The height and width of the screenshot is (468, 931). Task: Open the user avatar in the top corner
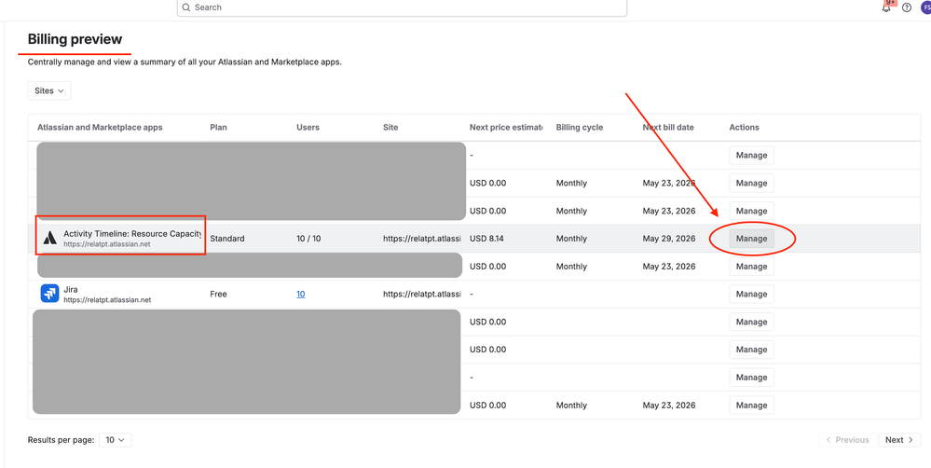(925, 7)
